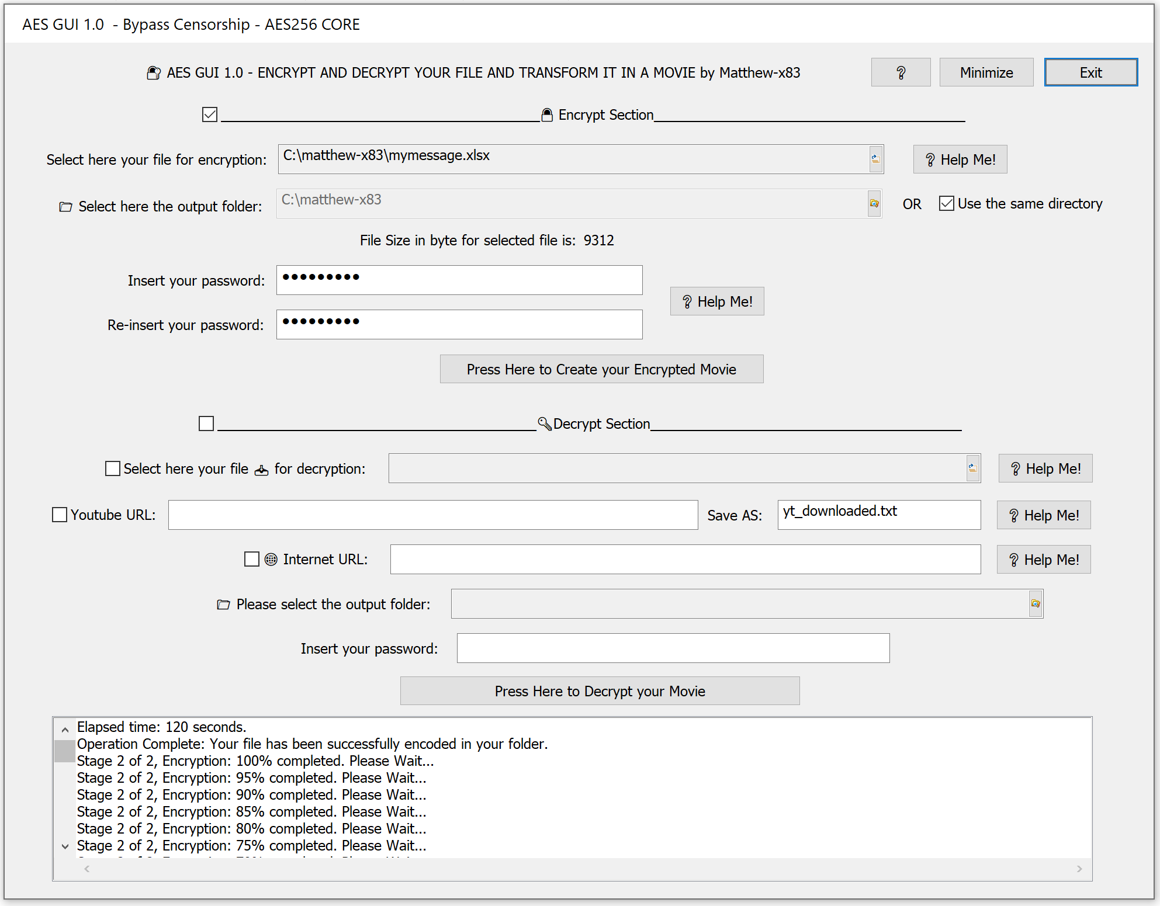Enable the Encrypt Section checkbox
Image resolution: width=1160 pixels, height=906 pixels.
click(210, 114)
